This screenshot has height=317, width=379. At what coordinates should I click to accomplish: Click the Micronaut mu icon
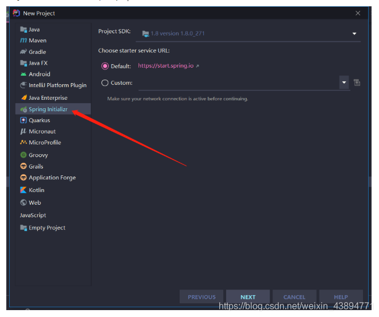tap(23, 131)
